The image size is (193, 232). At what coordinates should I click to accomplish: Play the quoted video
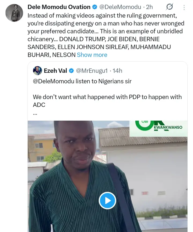[x=107, y=200]
